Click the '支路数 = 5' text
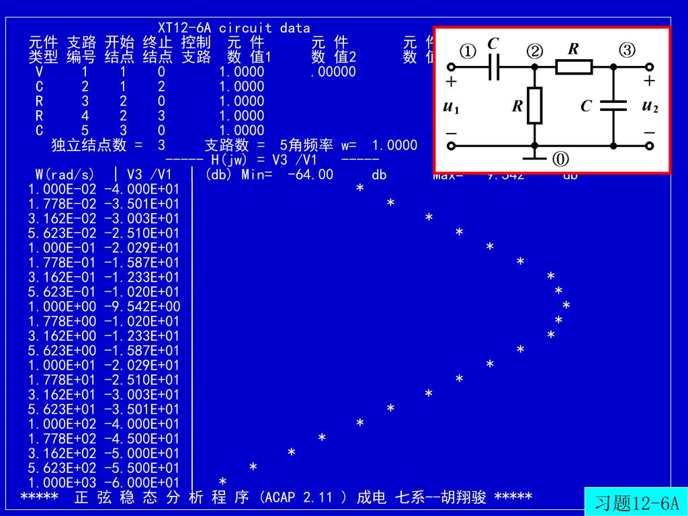688x516 pixels. click(246, 145)
